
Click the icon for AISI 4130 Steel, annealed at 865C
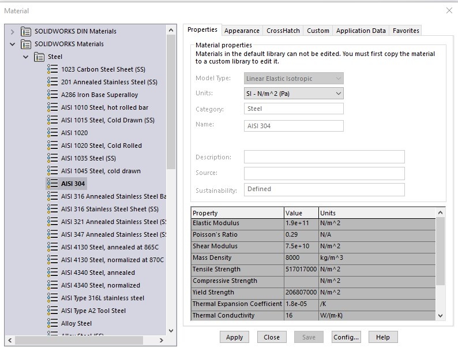click(x=52, y=247)
